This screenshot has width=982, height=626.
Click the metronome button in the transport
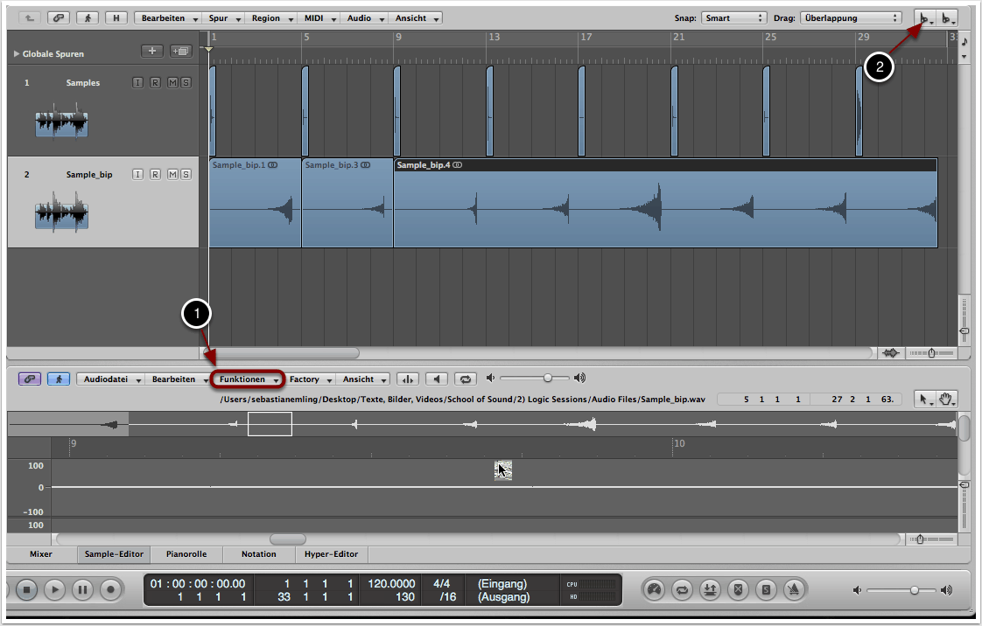(794, 589)
